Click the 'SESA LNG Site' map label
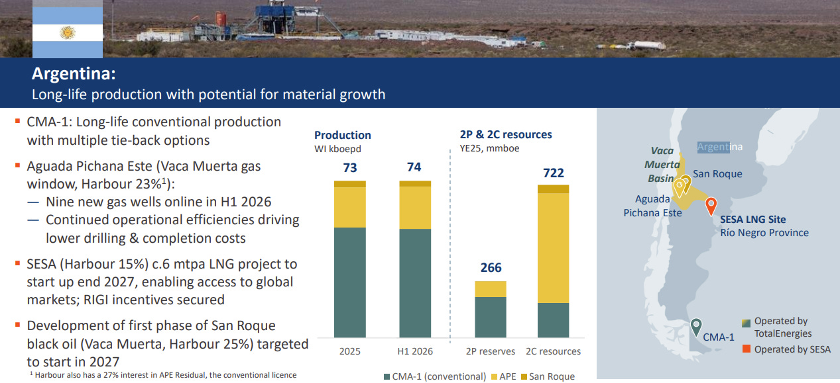 coord(753,220)
